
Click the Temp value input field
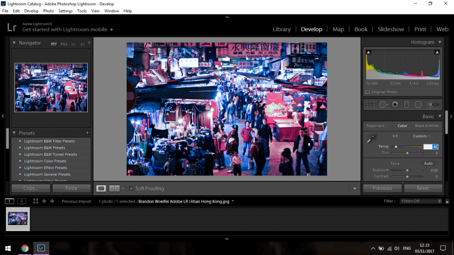coord(431,147)
